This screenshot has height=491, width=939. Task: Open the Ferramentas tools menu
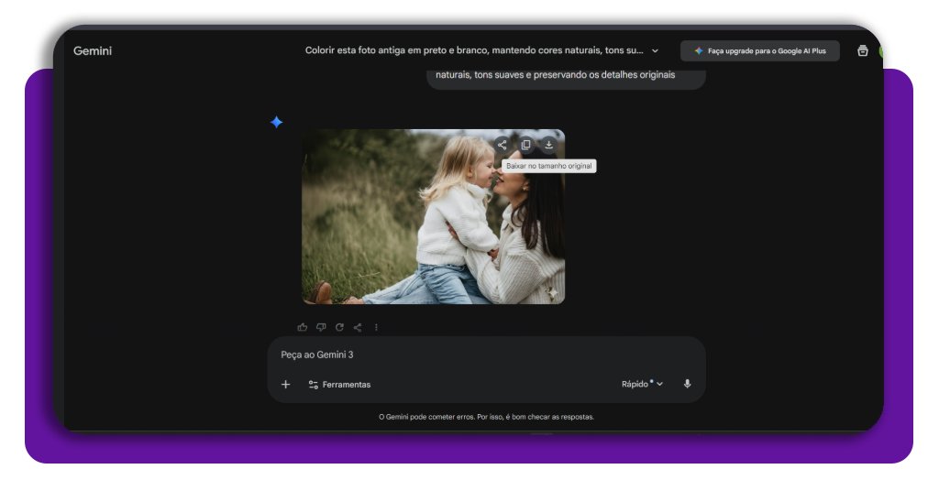(339, 385)
